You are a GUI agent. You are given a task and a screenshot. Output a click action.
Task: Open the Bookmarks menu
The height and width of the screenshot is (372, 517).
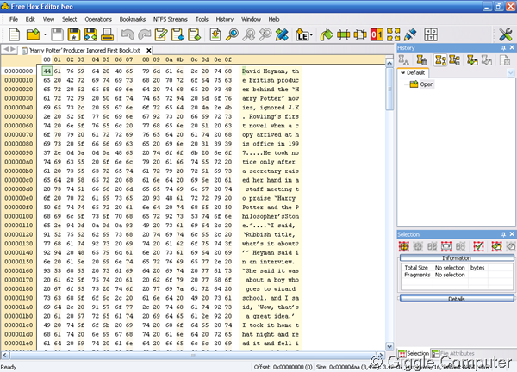132,19
